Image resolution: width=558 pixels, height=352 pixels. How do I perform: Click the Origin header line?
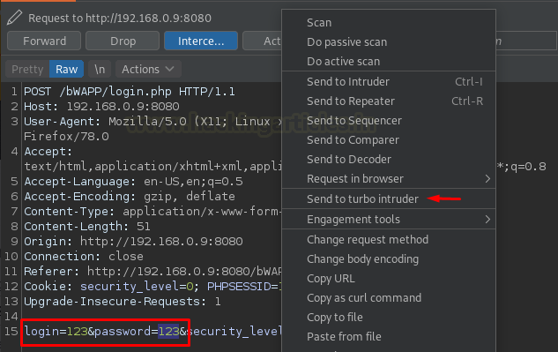pos(133,241)
